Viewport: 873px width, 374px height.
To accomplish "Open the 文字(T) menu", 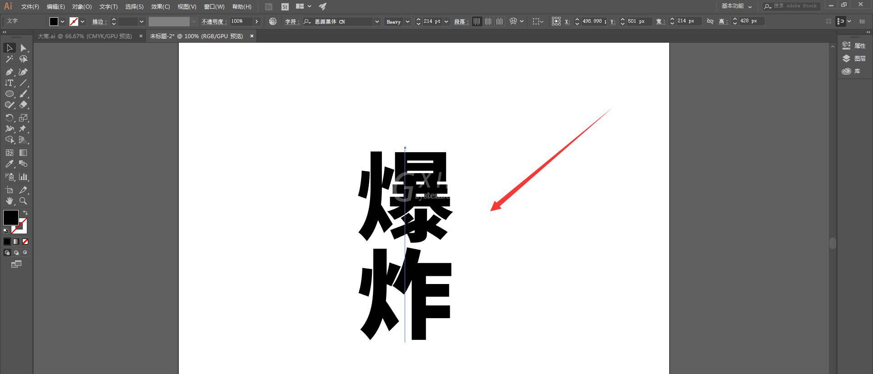I will [108, 7].
